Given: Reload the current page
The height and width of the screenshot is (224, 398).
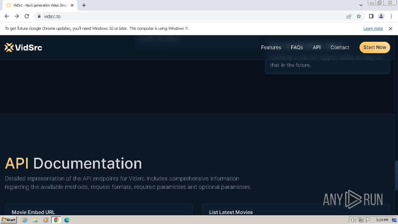Looking at the screenshot, I should (27, 16).
